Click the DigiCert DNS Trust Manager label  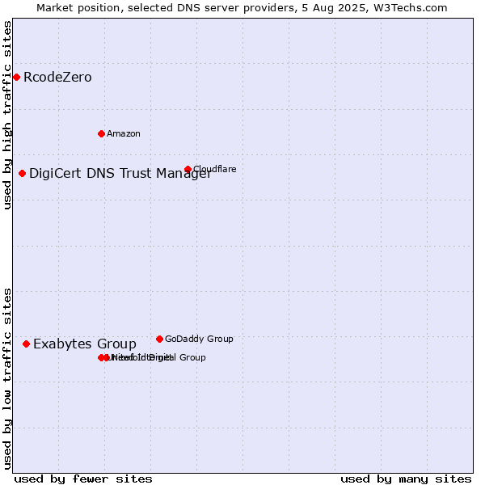click(x=120, y=174)
